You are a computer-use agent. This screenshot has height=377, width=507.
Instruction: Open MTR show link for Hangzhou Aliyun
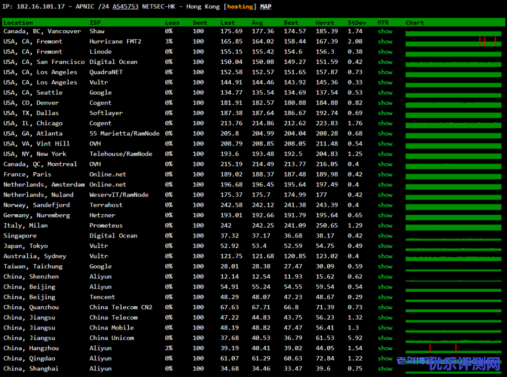tap(385, 348)
